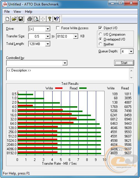Image resolution: width=140 pixels, height=178 pixels.
Task: Click write value 5206
Action: [114, 111]
